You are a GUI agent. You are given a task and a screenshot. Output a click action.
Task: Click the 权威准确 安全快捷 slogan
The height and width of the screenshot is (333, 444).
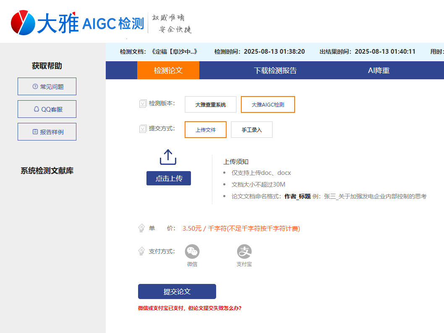click(x=172, y=23)
